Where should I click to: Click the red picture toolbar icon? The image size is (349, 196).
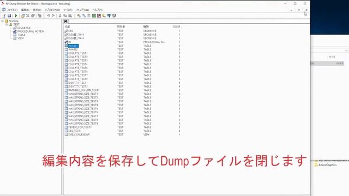coord(99,16)
